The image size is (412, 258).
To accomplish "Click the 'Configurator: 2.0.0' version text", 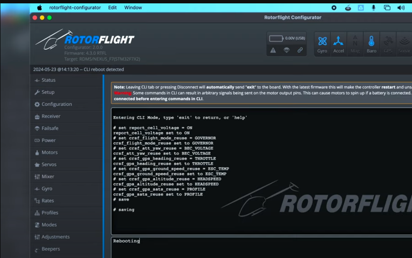I will pyautogui.click(x=83, y=47).
